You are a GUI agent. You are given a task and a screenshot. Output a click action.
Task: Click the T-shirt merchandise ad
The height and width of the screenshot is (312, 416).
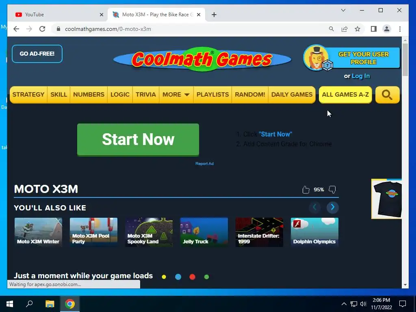[x=387, y=199]
